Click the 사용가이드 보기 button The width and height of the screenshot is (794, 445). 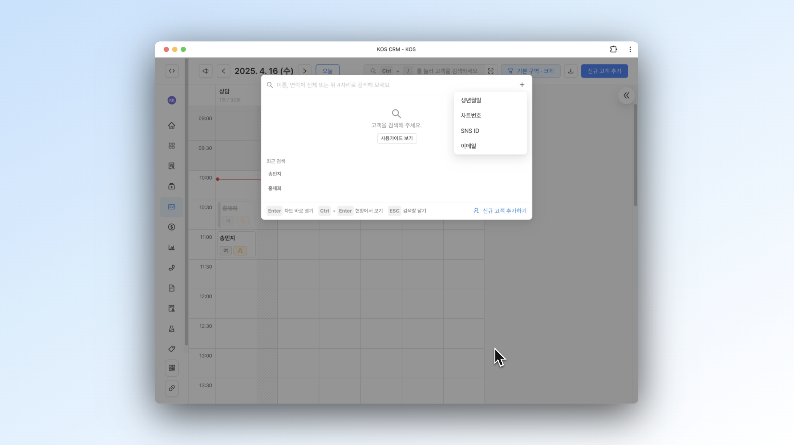coord(397,138)
